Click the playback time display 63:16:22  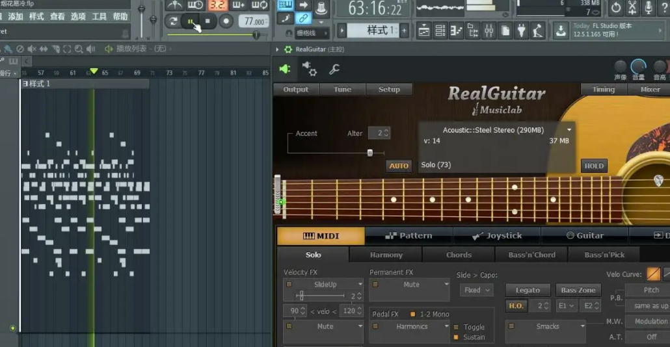coord(375,8)
